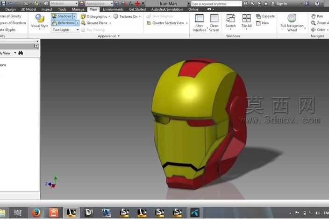Switch to the 3D Model tab
Screen dimensions: 329x219
[29, 9]
